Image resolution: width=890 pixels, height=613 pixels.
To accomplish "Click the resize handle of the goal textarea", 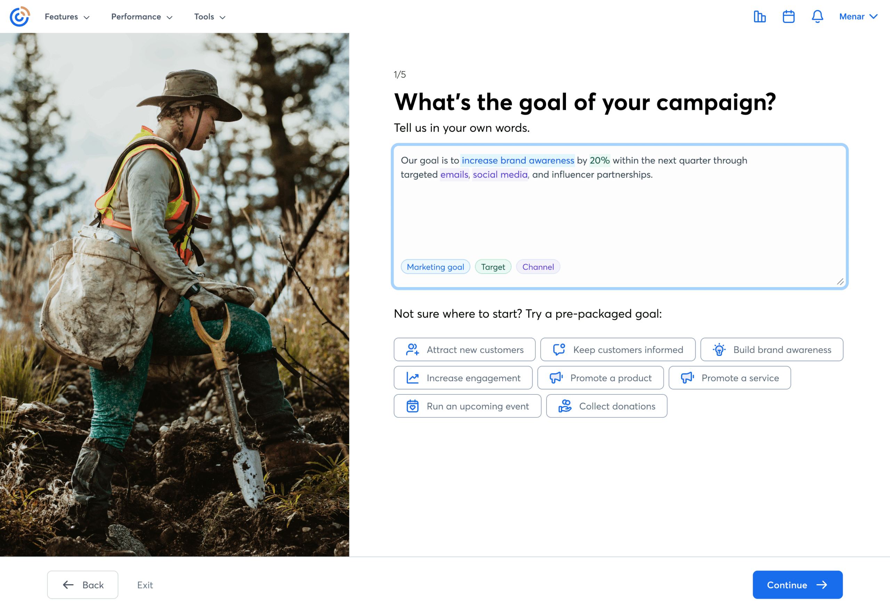I will pos(840,282).
